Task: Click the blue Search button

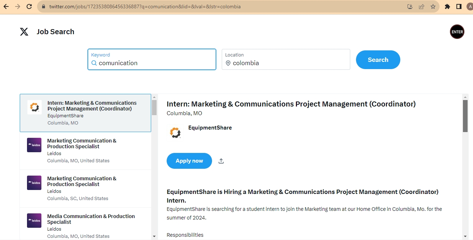Action: pos(378,60)
